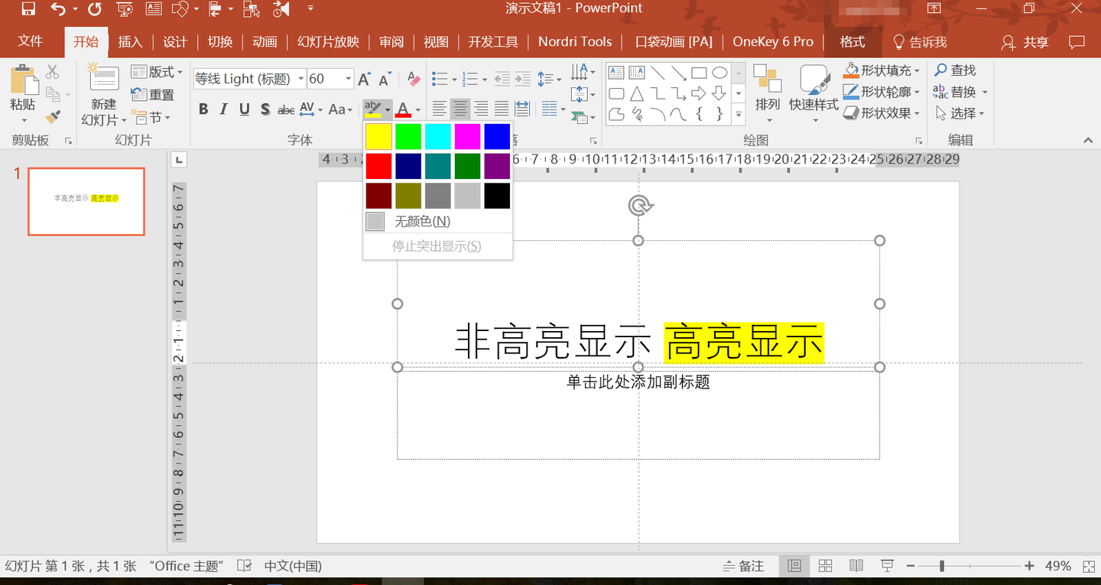This screenshot has height=585, width=1101.
Task: Switch to the 插入 insert tab
Action: point(130,41)
